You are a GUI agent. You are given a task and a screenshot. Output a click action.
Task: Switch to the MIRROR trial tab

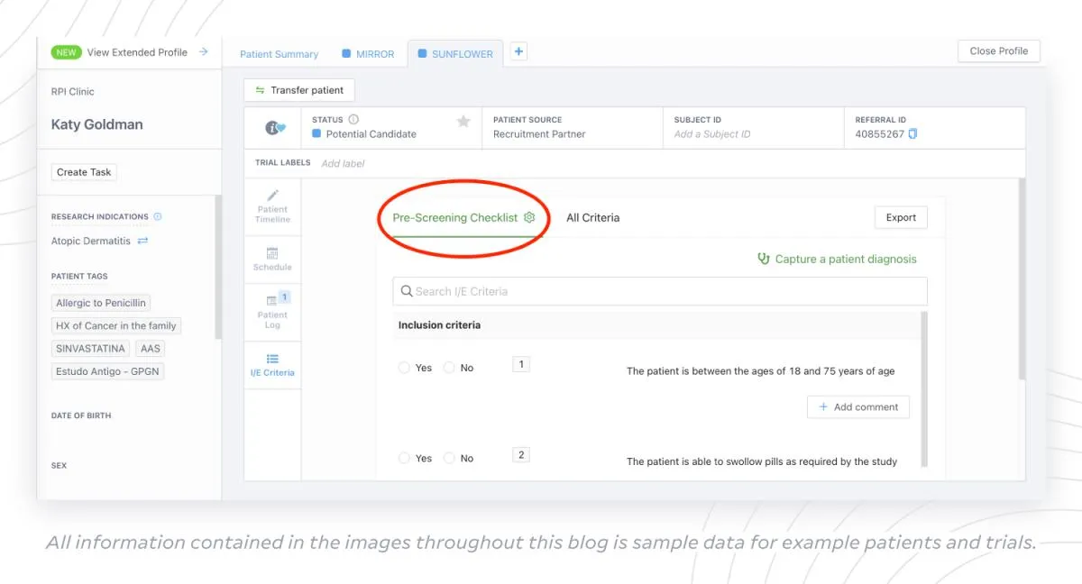[368, 54]
